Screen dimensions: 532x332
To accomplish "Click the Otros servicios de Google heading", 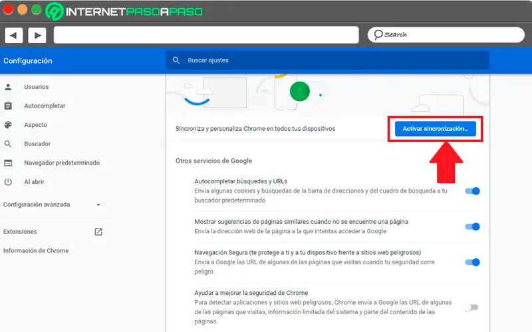I will pos(213,161).
